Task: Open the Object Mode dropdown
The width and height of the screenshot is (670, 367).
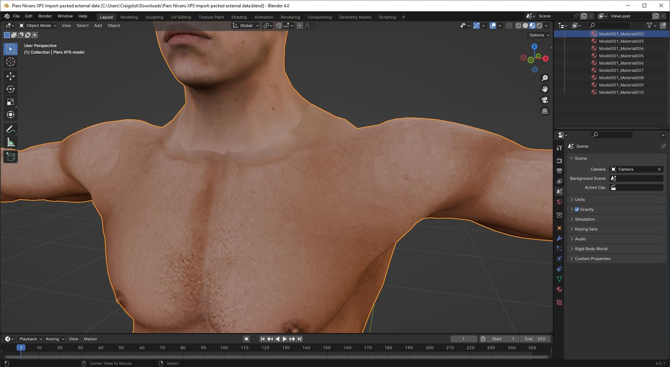Action: click(x=38, y=26)
